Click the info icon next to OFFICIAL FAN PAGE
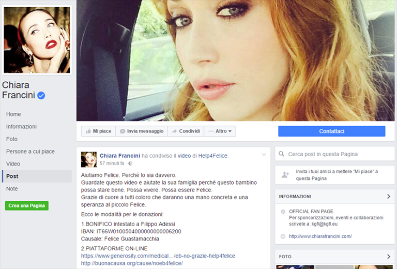The width and height of the screenshot is (397, 269). (283, 212)
